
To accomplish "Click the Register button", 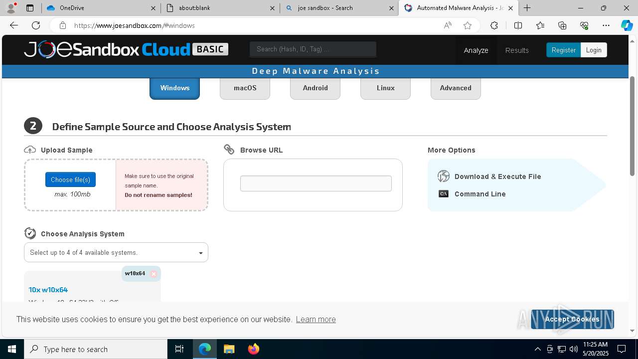I will (563, 50).
